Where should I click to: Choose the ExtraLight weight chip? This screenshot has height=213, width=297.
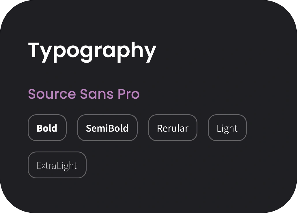click(57, 165)
